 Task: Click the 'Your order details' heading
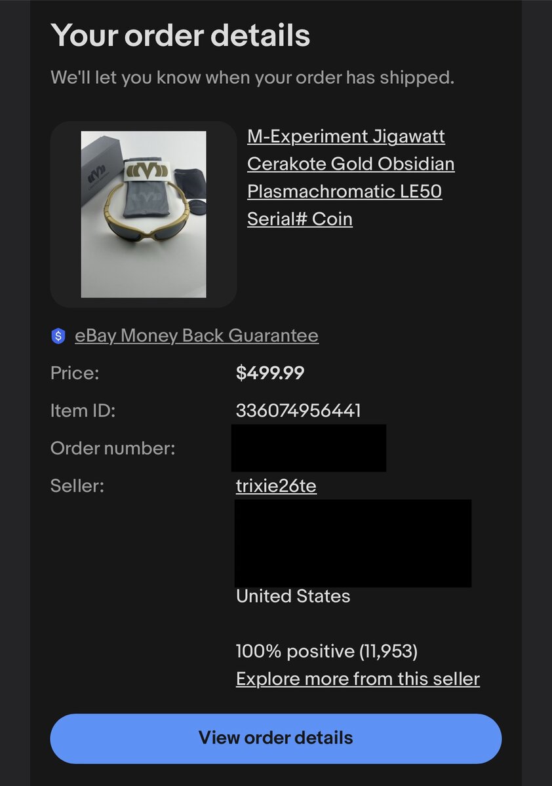(180, 35)
